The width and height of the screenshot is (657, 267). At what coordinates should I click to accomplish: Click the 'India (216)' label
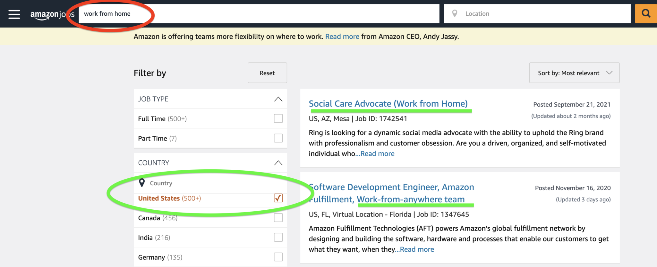[154, 238]
